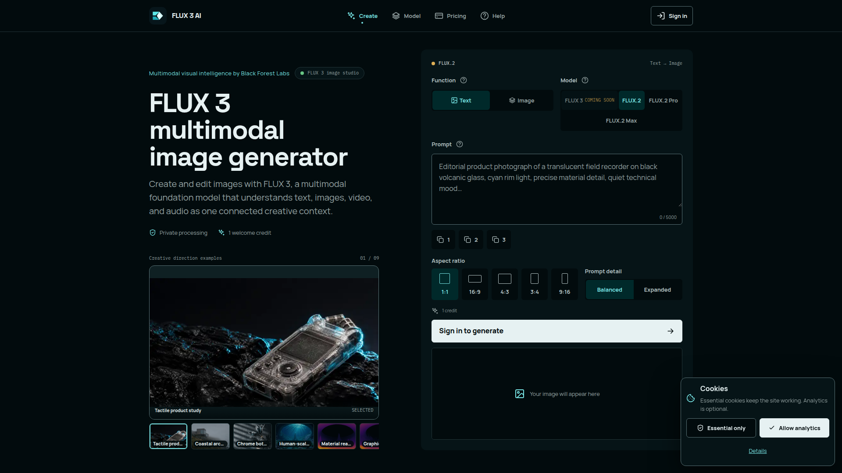Select Balanced prompt detail

click(610, 289)
